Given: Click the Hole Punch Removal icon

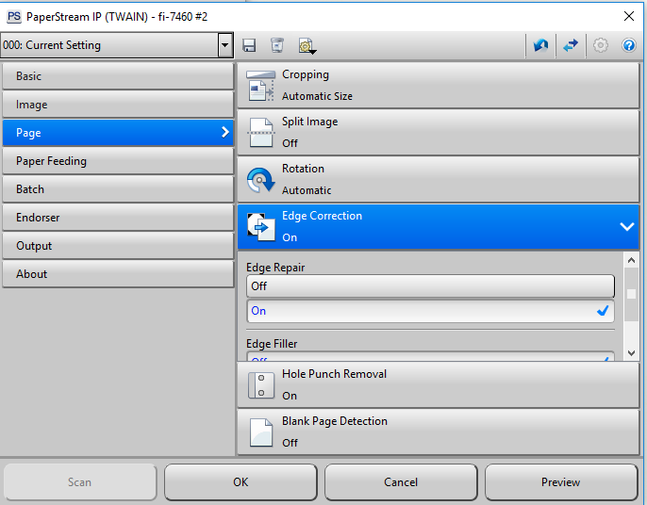Looking at the screenshot, I should 259,385.
